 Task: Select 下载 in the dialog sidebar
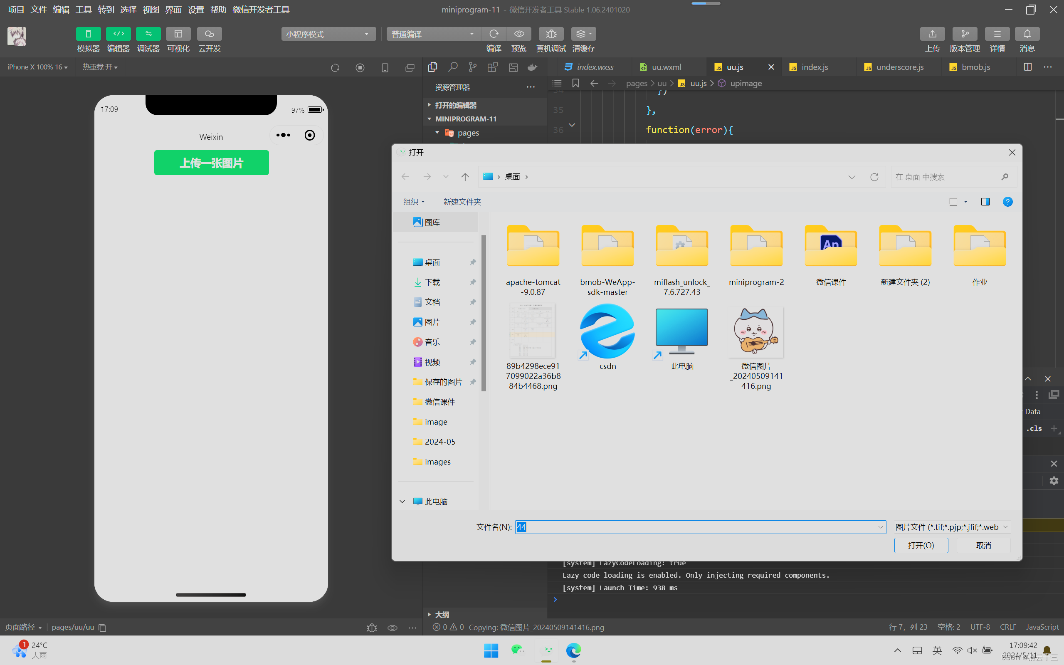coord(432,282)
